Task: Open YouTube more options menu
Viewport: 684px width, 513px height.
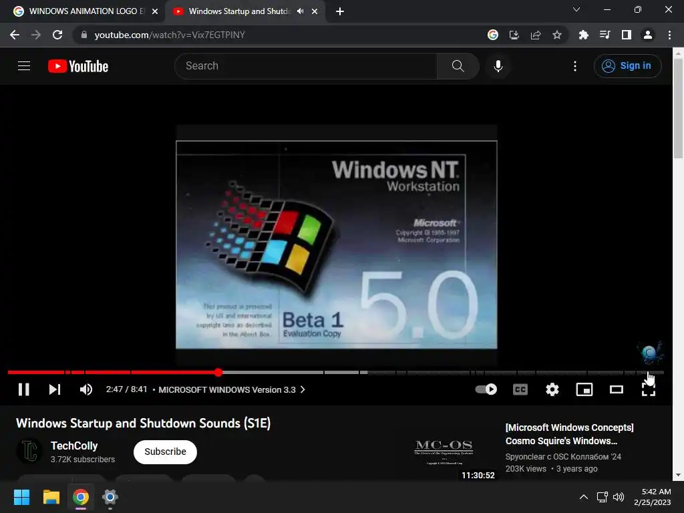Action: coord(575,66)
